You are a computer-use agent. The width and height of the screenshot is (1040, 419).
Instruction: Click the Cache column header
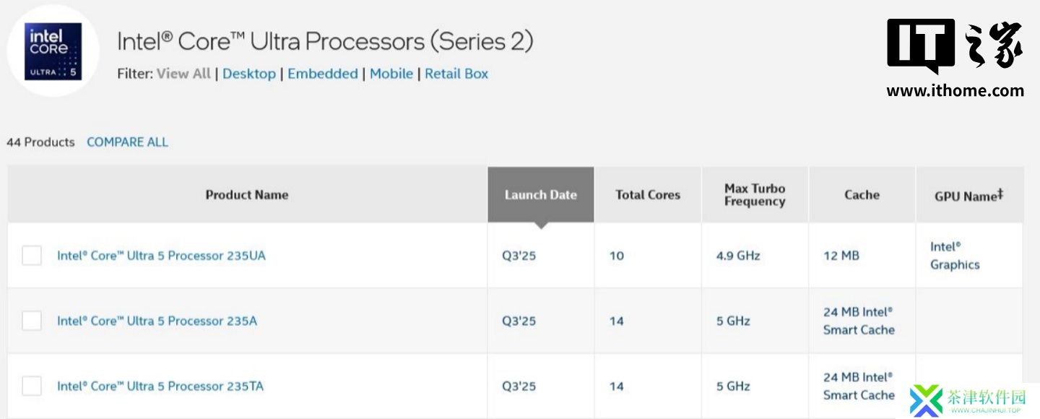[x=862, y=195]
